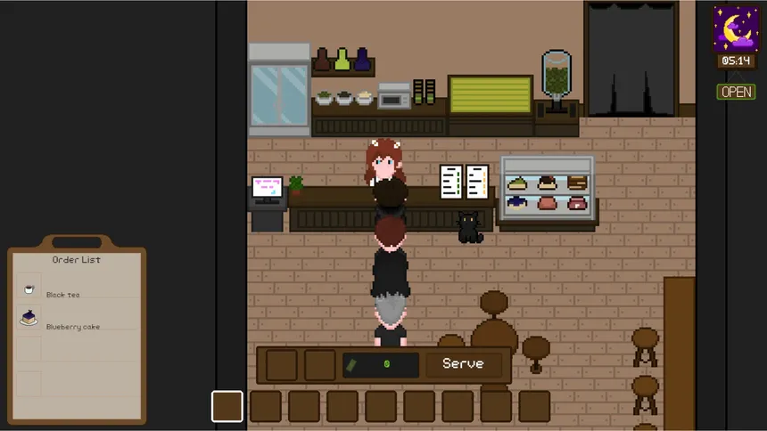Pick the green syrup bottle

click(342, 59)
